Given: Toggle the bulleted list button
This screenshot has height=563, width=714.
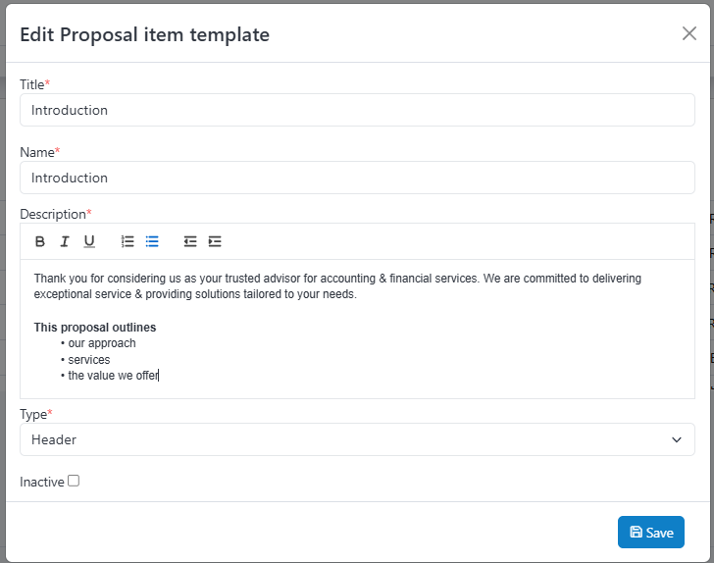Looking at the screenshot, I should pyautogui.click(x=152, y=241).
